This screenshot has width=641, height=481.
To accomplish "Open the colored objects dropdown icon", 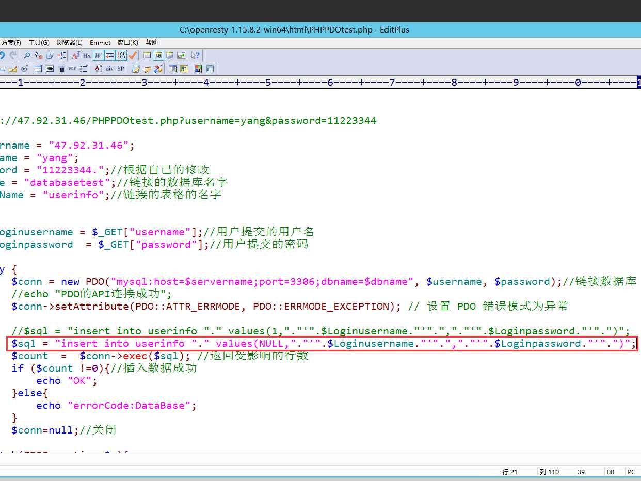I will point(158,69).
